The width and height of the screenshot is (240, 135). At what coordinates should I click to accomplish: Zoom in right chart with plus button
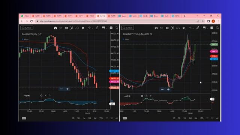[168, 89]
